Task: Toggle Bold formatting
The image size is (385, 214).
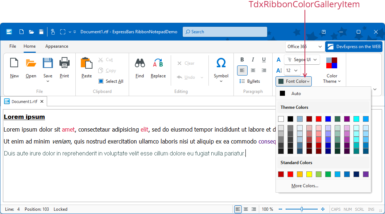Action: tap(242, 60)
